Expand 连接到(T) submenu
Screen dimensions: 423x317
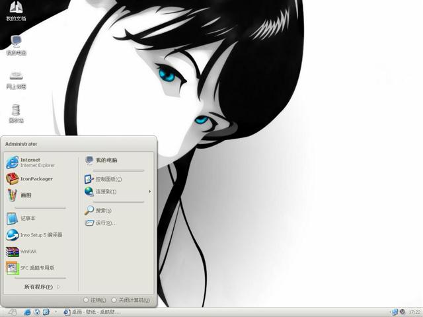click(118, 192)
